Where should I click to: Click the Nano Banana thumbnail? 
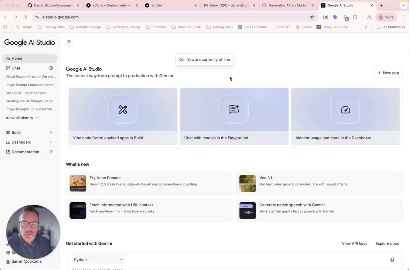pyautogui.click(x=78, y=184)
